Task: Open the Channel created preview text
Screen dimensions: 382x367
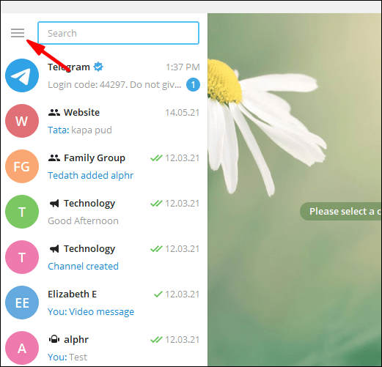Action: pos(83,267)
